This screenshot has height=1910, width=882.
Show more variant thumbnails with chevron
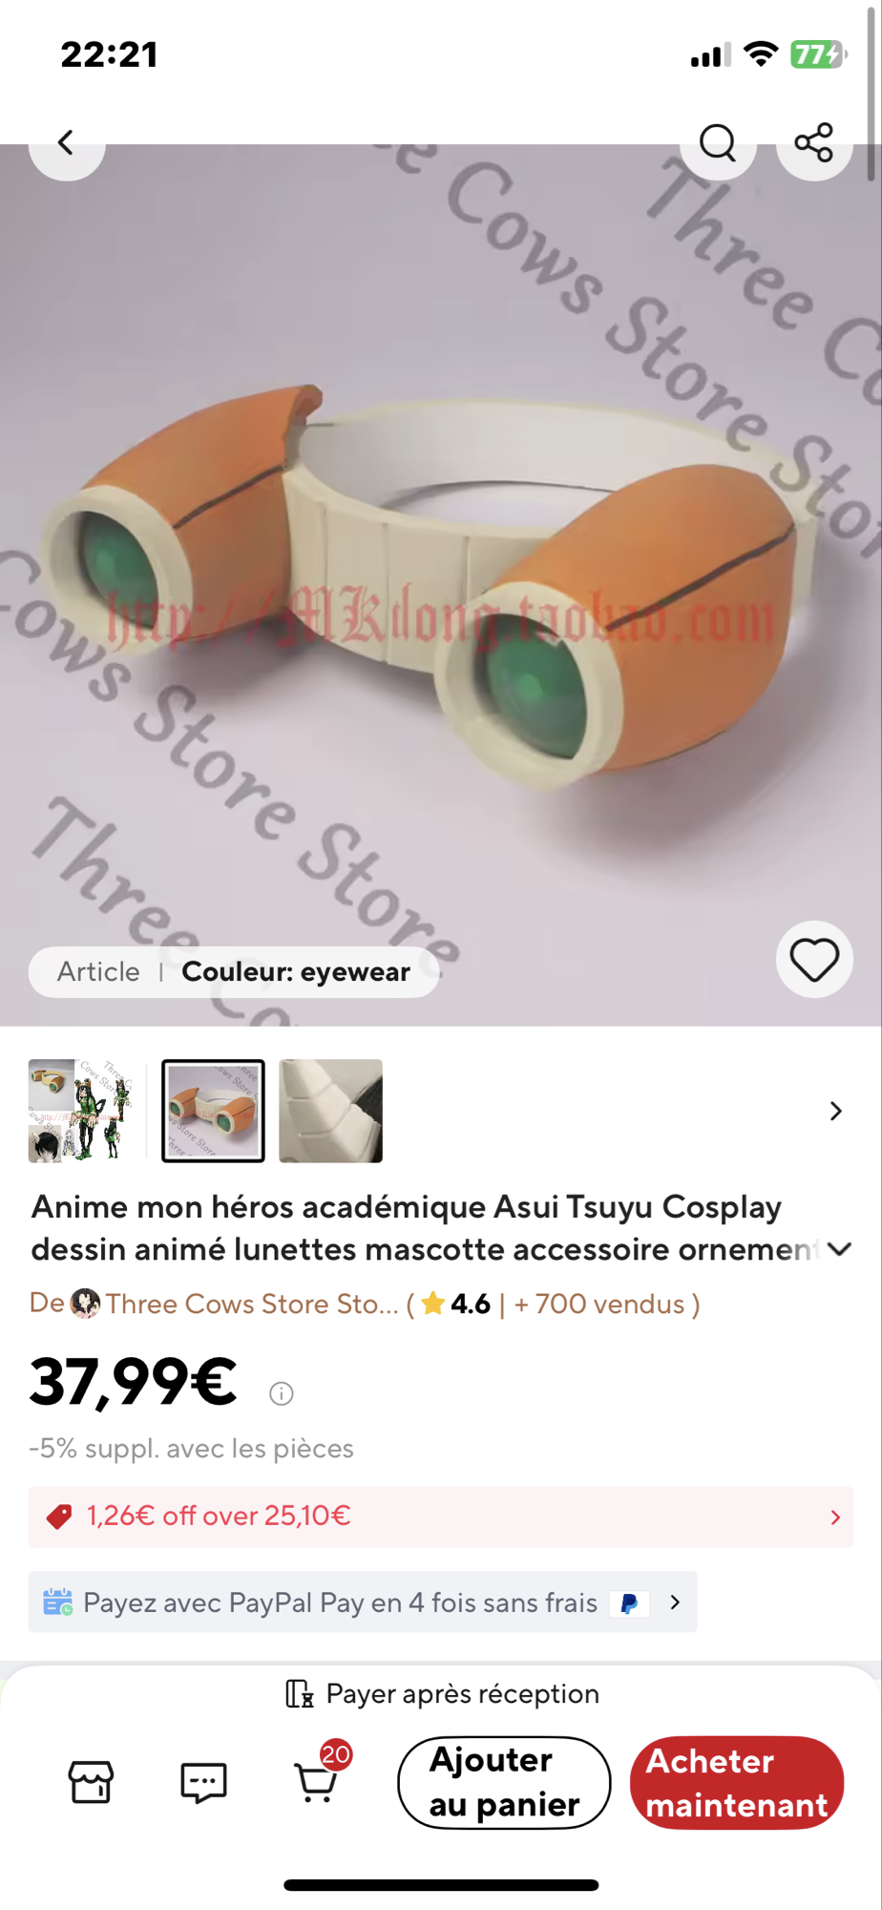click(836, 1111)
